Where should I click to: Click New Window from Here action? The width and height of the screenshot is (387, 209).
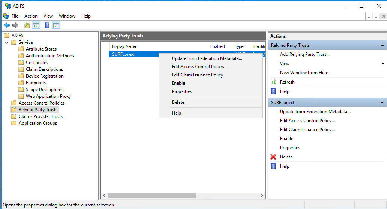tap(304, 73)
